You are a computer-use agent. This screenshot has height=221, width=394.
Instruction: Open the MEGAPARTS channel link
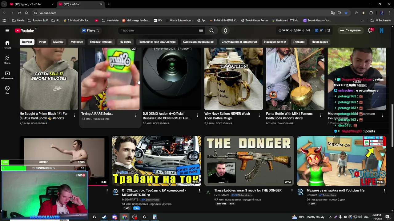pyautogui.click(x=130, y=200)
